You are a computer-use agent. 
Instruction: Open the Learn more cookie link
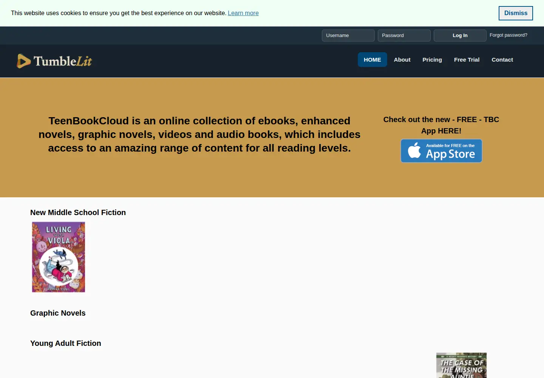coord(243,13)
